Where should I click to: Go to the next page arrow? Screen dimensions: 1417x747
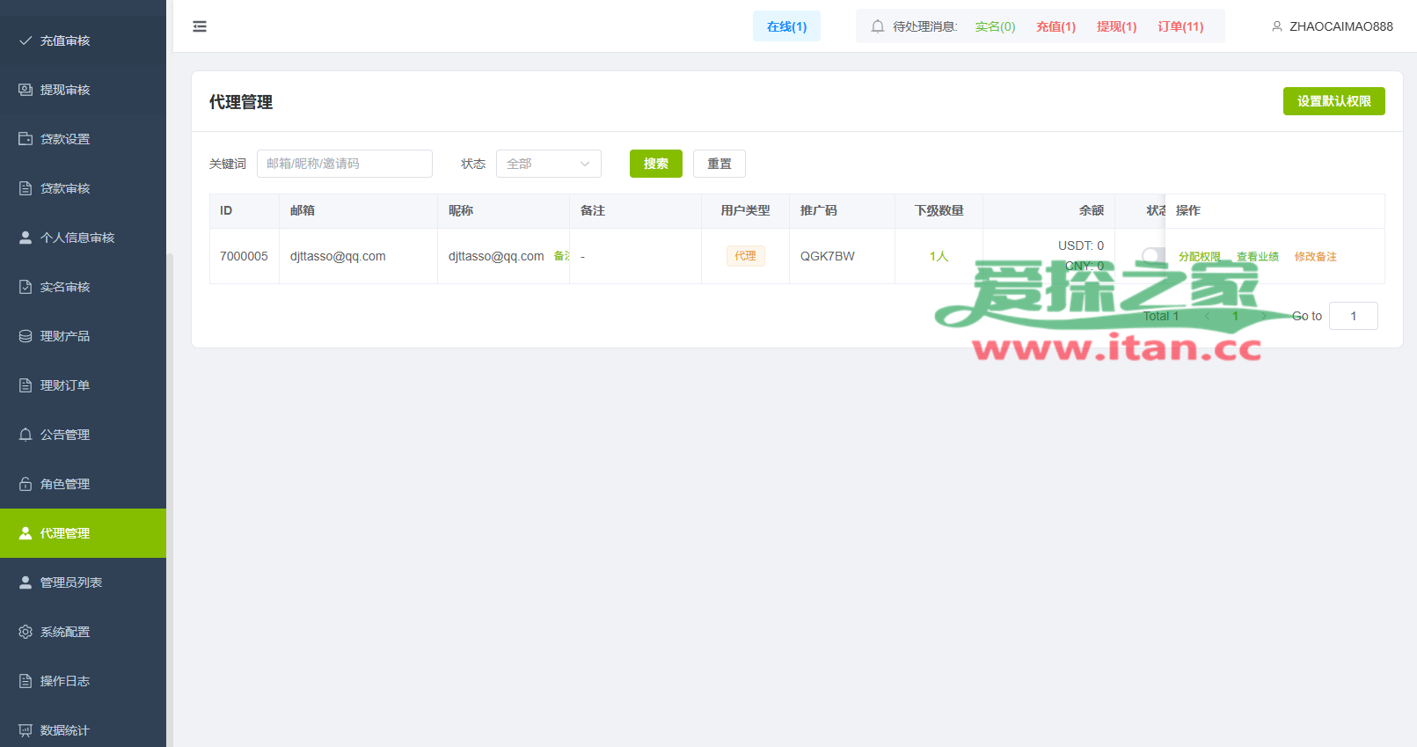point(1264,316)
